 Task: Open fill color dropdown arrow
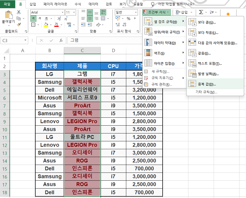coord(51,25)
